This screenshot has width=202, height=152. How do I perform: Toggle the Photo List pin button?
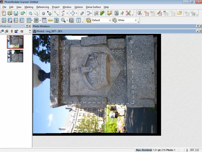[27, 26]
